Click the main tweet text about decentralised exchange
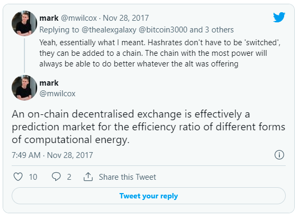The image size is (299, 217). pyautogui.click(x=149, y=127)
